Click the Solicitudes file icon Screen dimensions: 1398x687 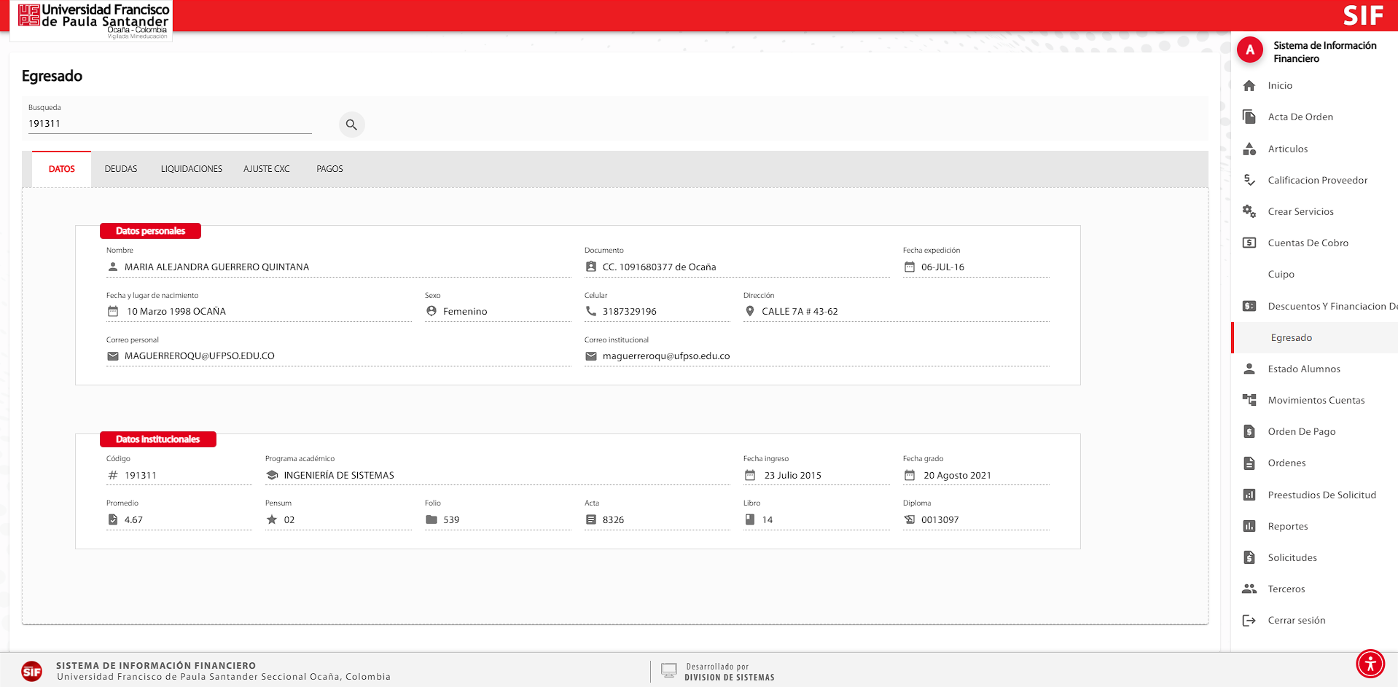(x=1249, y=557)
